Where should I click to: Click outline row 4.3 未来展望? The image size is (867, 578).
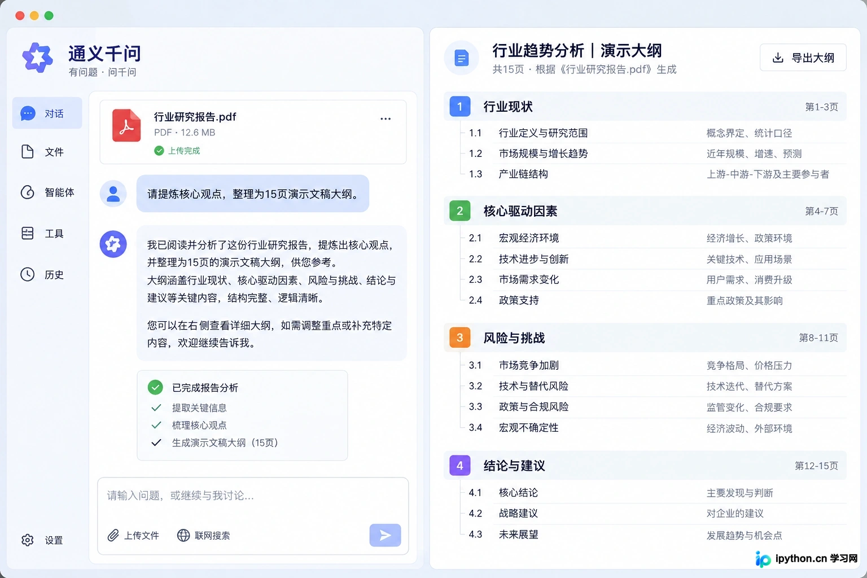(x=655, y=535)
